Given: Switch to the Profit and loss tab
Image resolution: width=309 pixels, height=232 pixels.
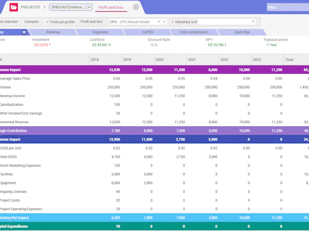Looking at the screenshot, I should [x=111, y=8].
